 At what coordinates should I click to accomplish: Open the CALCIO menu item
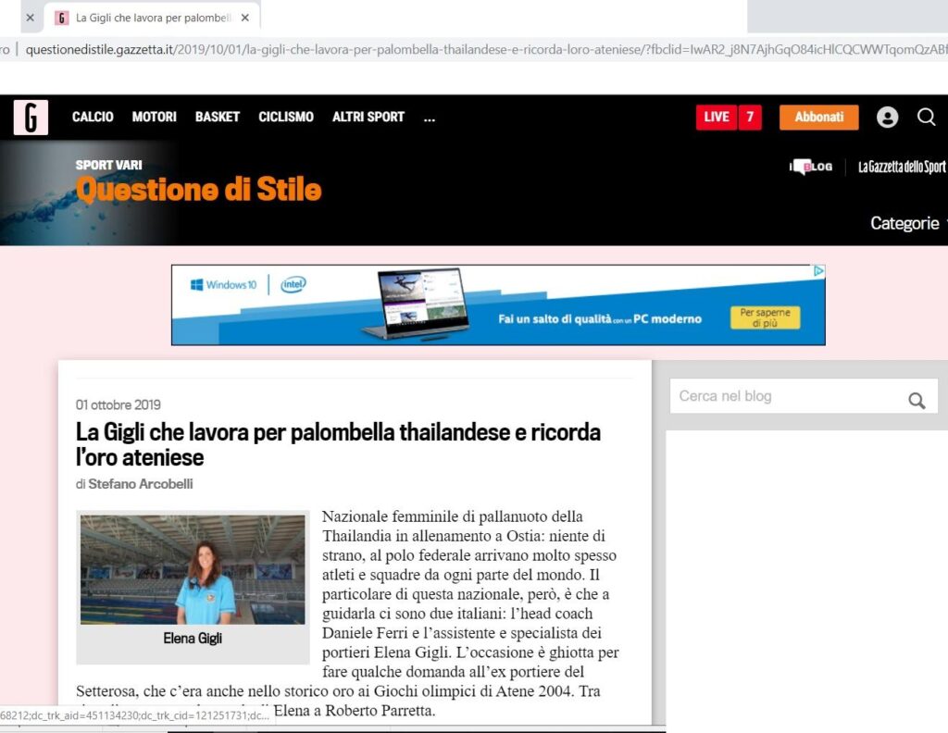[x=93, y=118]
